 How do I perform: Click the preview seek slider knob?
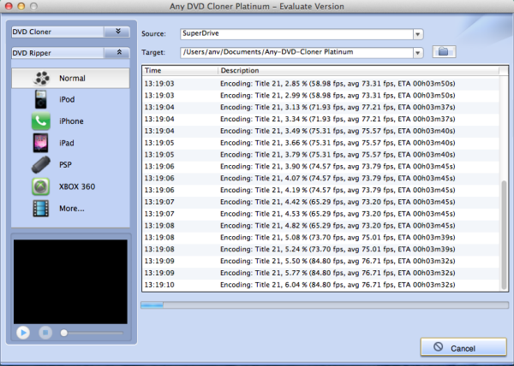pyautogui.click(x=64, y=333)
